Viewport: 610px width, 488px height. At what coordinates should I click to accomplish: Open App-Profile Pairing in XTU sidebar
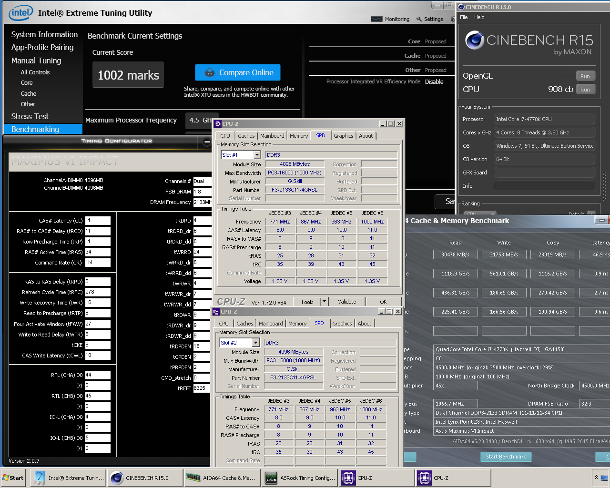42,47
